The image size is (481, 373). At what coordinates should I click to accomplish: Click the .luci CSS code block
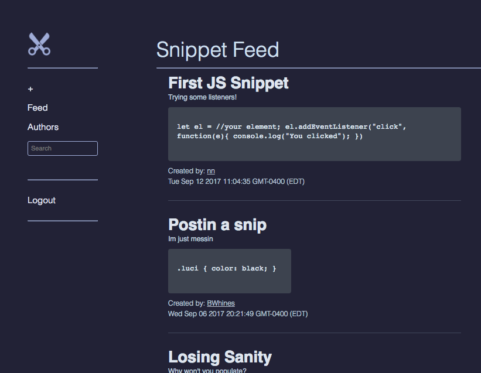(230, 271)
